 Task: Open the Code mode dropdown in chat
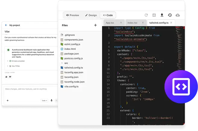tap(44, 101)
